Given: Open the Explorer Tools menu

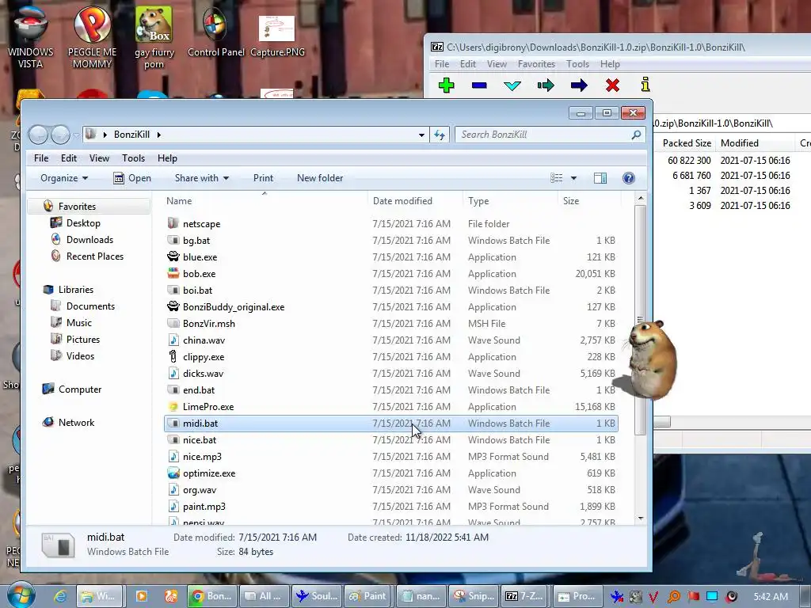Looking at the screenshot, I should 133,158.
